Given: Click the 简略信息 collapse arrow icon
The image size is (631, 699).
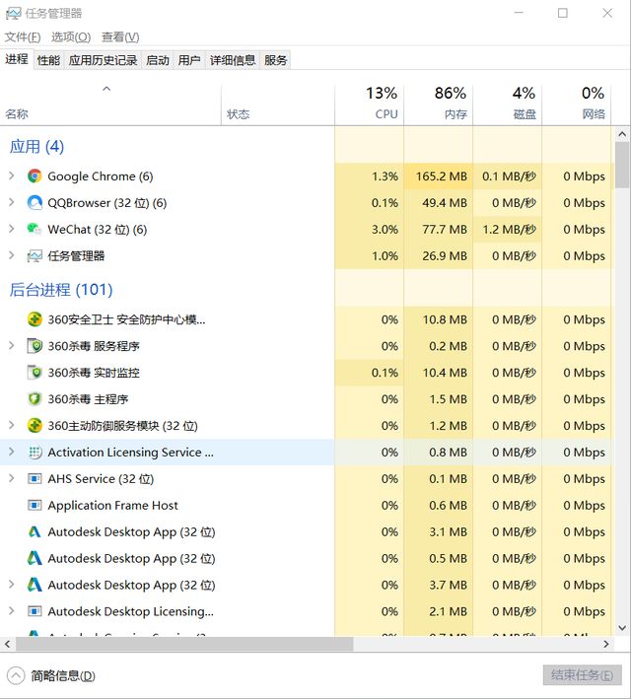Looking at the screenshot, I should (x=16, y=675).
